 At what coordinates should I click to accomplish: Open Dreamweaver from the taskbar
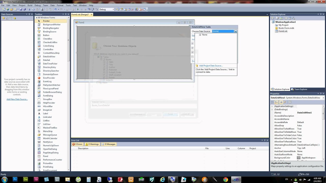click(x=25, y=180)
